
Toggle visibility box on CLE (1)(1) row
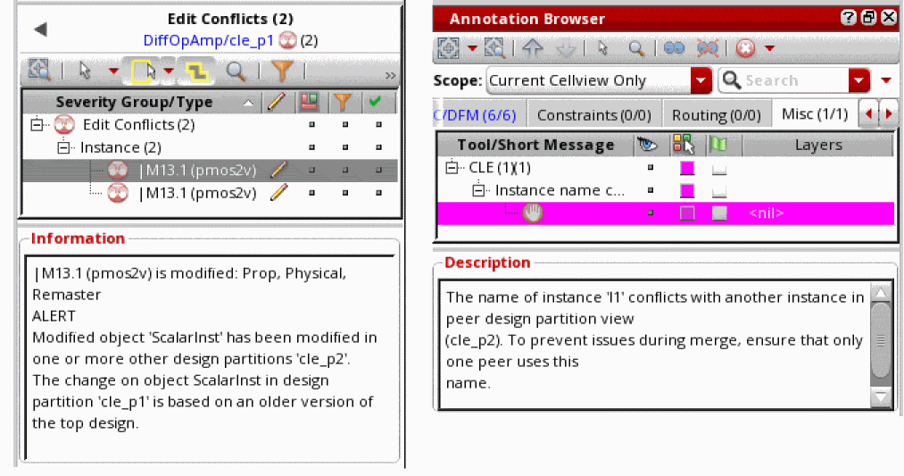coord(651,167)
